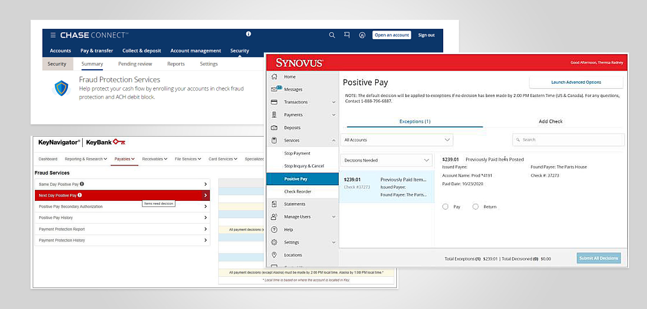This screenshot has height=309, width=647.
Task: Open Synovus Stop Inquiry & Cancel link
Action: 304,166
